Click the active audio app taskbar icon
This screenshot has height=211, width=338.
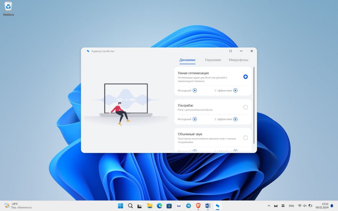(x=218, y=206)
